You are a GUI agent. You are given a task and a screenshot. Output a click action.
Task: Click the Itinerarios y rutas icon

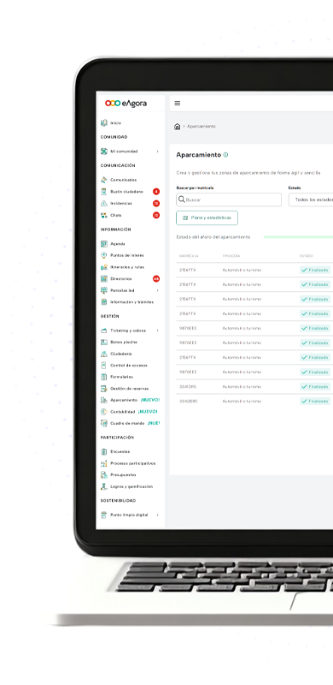click(x=103, y=267)
